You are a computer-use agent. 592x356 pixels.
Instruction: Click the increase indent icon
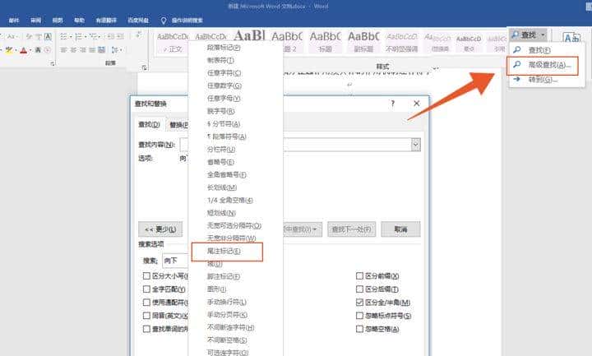point(120,37)
